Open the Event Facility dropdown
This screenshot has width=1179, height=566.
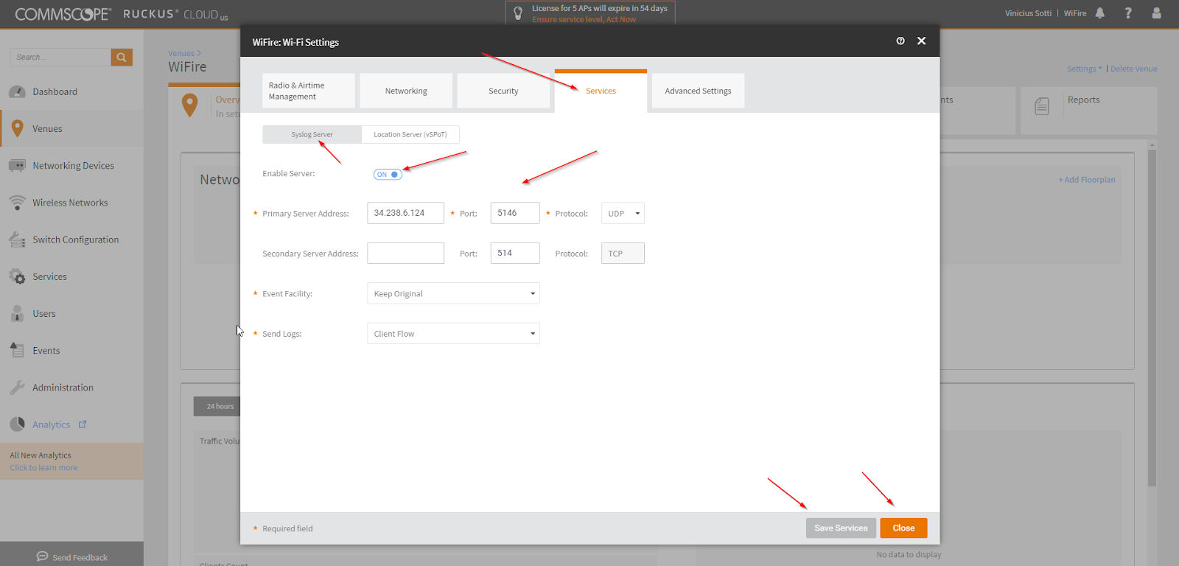pyautogui.click(x=453, y=293)
